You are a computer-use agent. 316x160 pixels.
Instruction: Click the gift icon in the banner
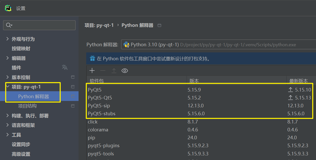[x=92, y=59]
